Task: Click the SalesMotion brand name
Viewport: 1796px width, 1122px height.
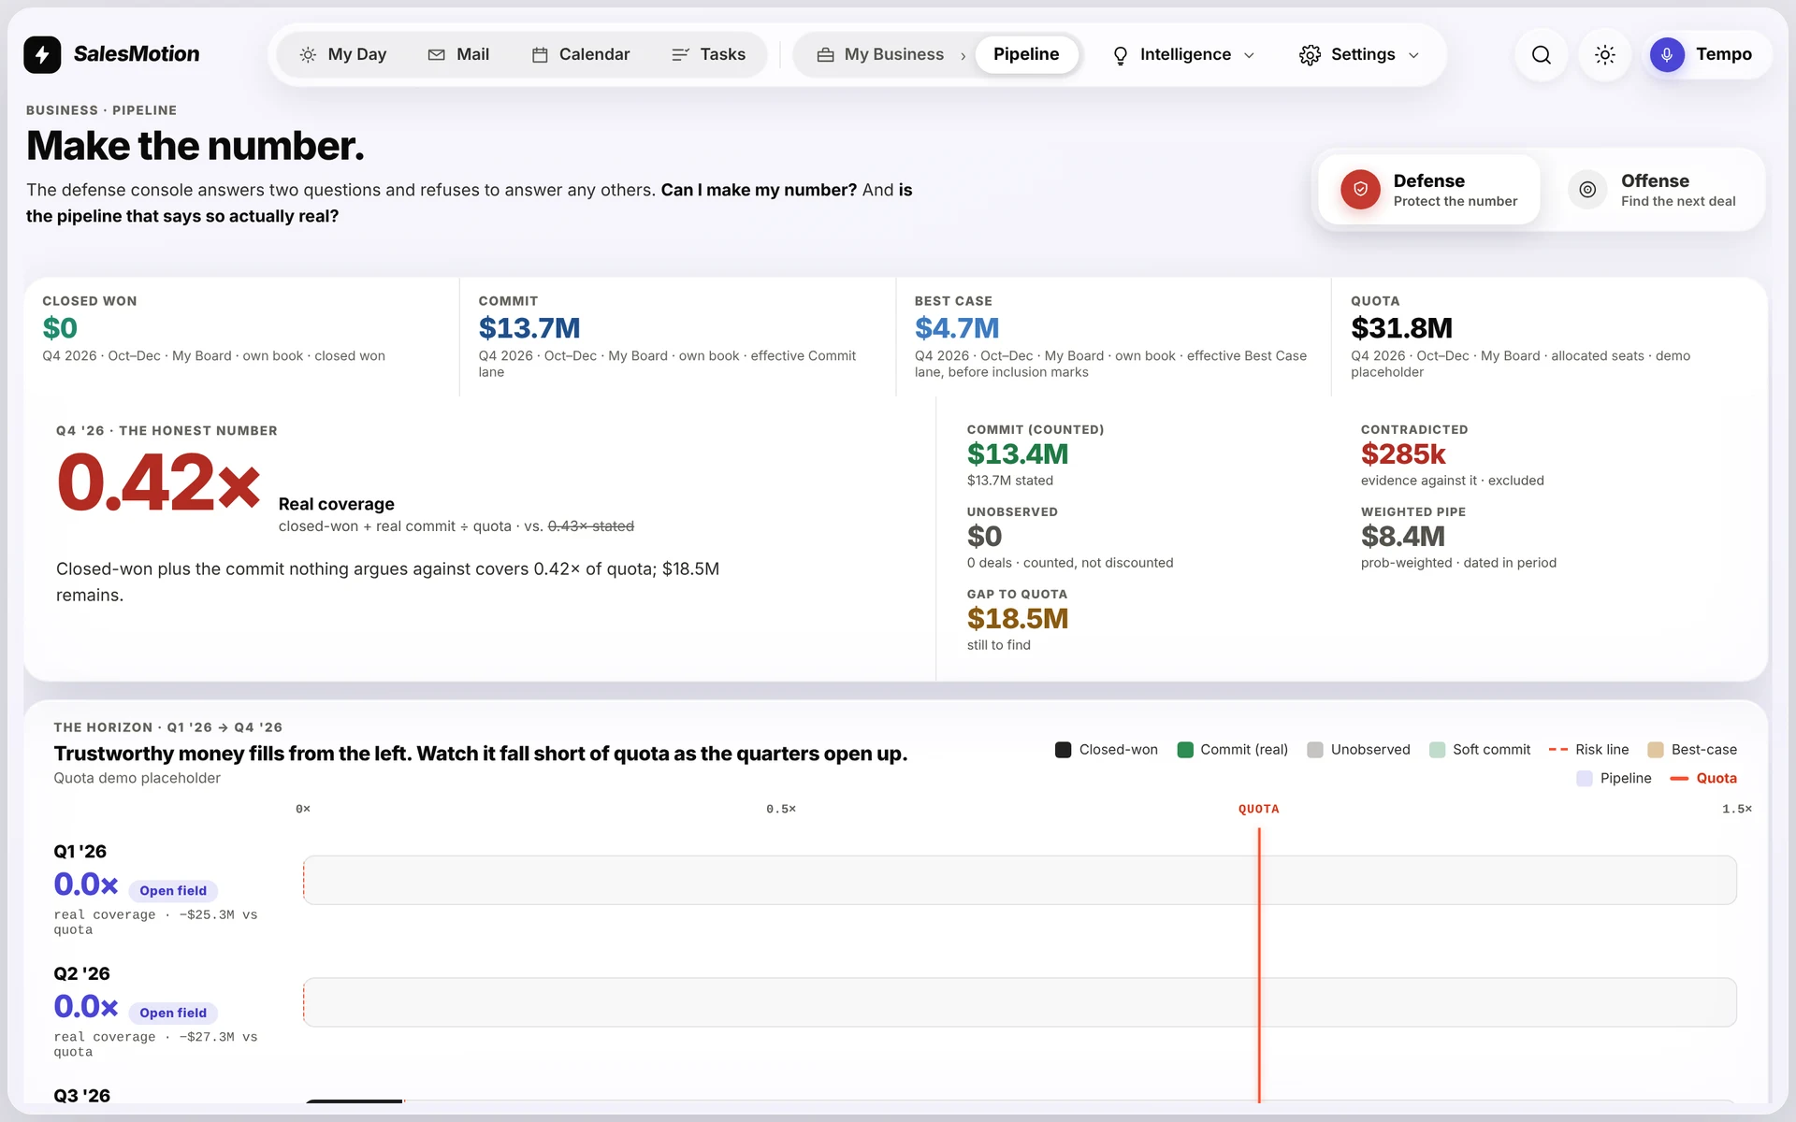Action: point(137,54)
